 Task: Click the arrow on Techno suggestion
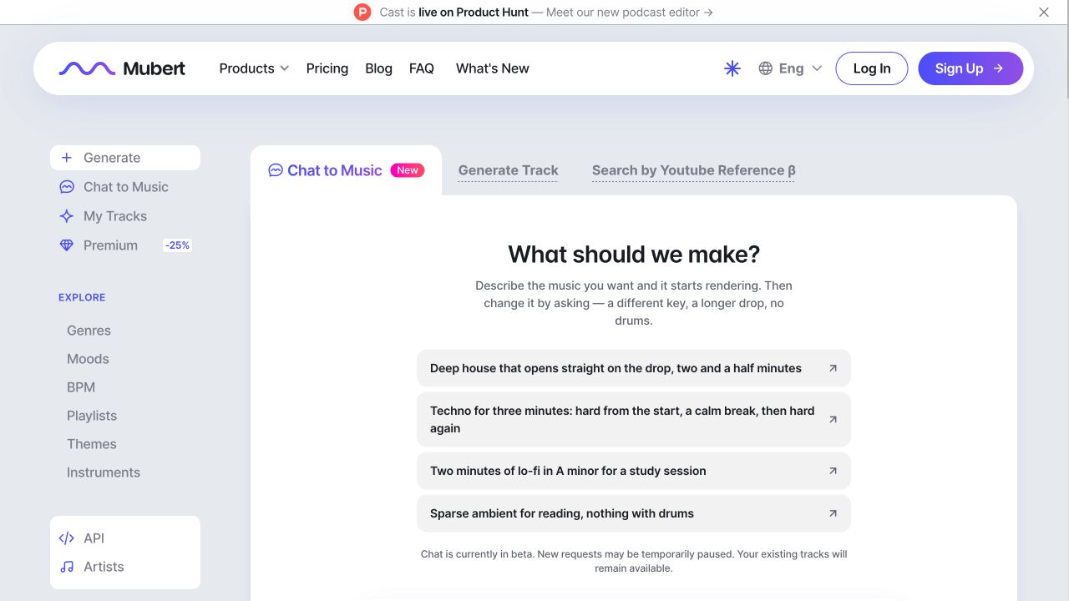click(x=833, y=420)
